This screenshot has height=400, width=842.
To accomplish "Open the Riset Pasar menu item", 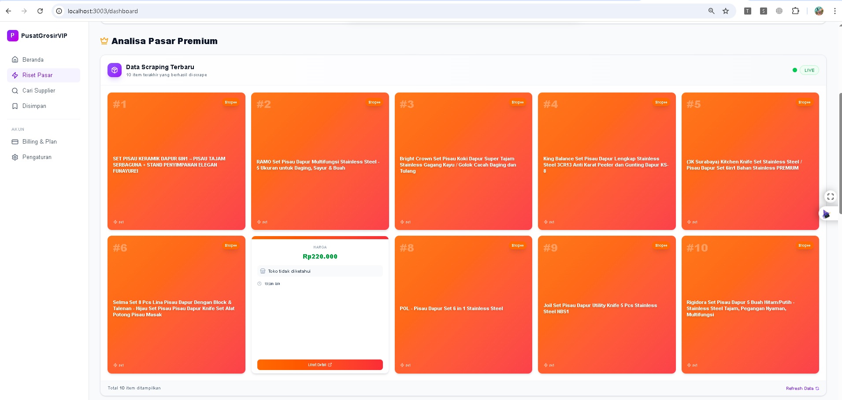I will coord(37,75).
